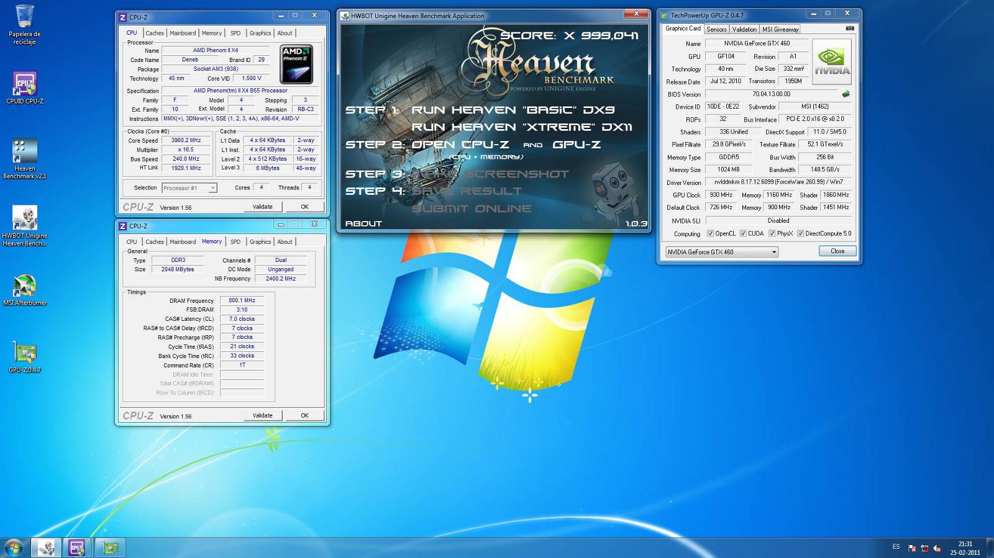The height and width of the screenshot is (558, 994).
Task: Click the Driver Version field in GPU-Z
Action: (x=780, y=182)
